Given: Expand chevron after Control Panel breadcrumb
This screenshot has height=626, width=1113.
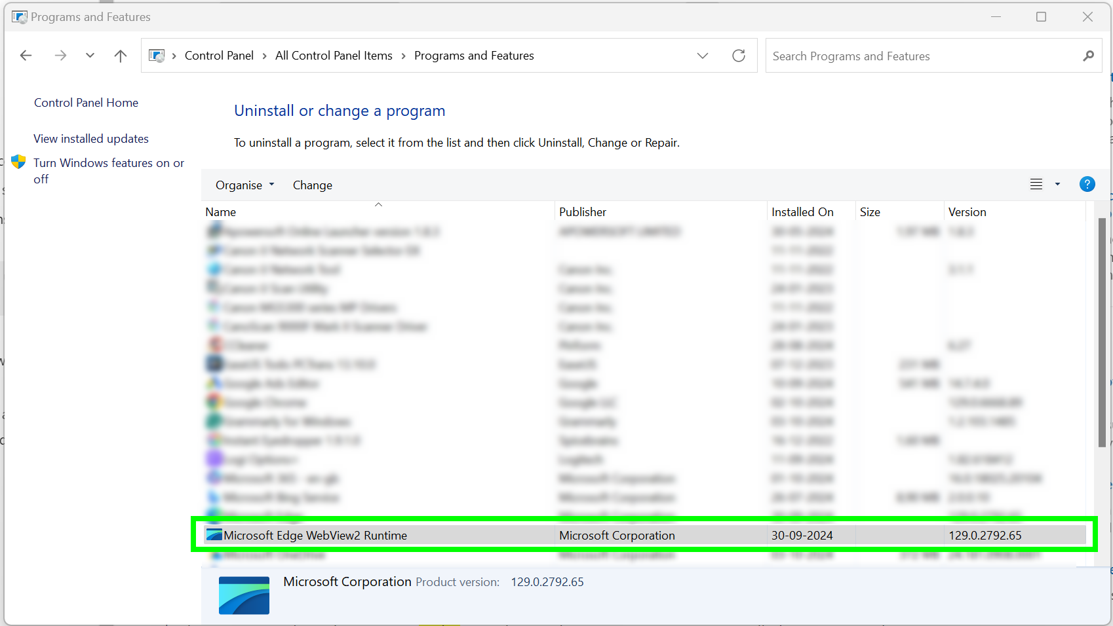Looking at the screenshot, I should click(x=264, y=56).
